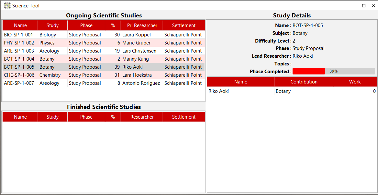The width and height of the screenshot is (378, 195).
Task: Close the Science Tool window
Action: [x=373, y=6]
